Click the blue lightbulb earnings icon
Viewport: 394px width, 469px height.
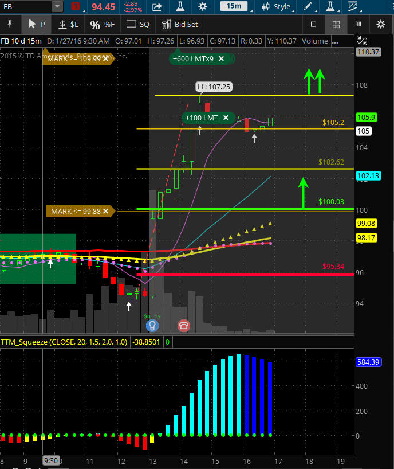tap(152, 326)
